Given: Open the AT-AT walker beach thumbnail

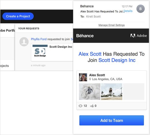Looking at the screenshot, I should pos(112,92).
